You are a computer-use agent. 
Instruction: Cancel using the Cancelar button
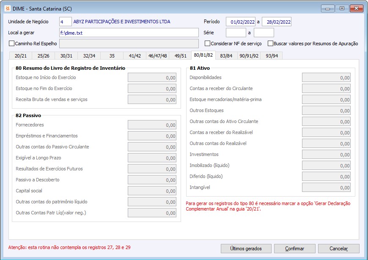click(339, 249)
